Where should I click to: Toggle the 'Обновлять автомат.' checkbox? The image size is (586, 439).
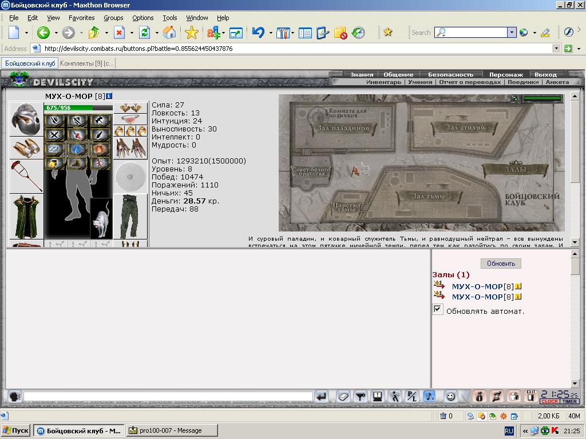click(437, 309)
